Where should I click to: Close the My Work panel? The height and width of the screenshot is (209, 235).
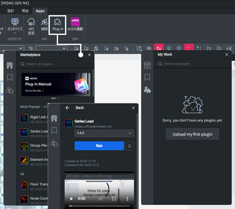227,55
